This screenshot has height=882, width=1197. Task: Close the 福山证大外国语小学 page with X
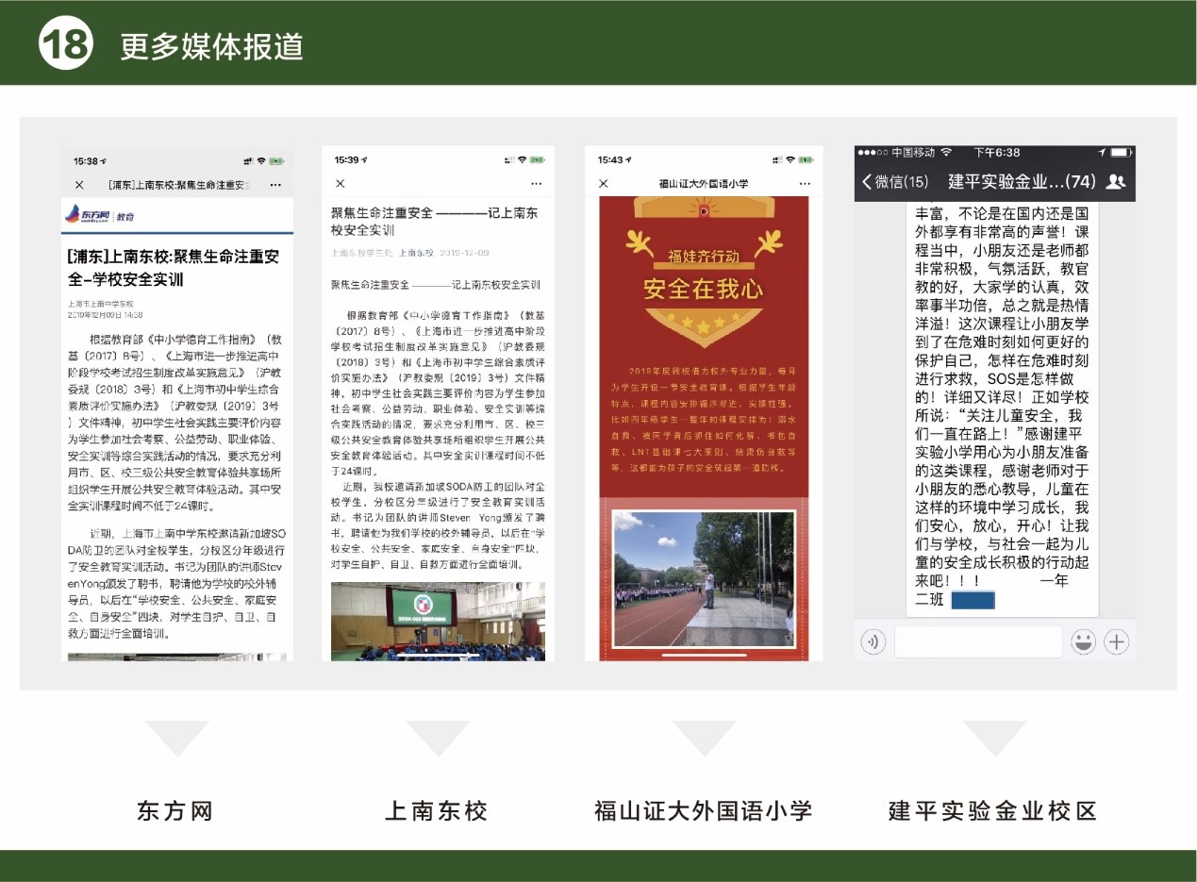[x=604, y=183]
